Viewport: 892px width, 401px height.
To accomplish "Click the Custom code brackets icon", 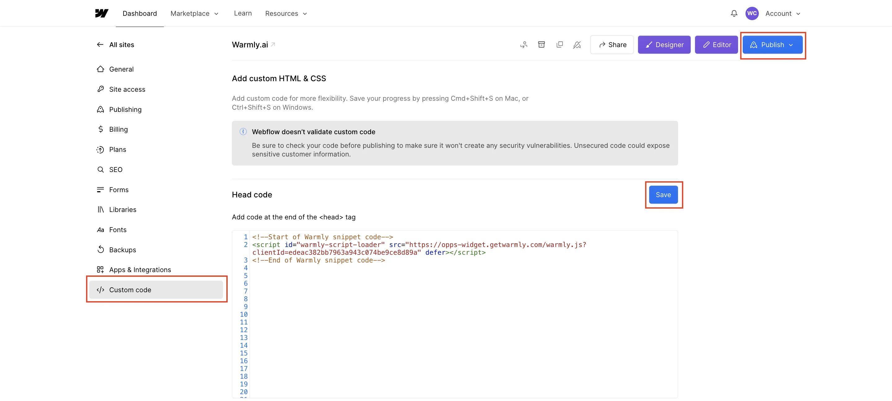I will click(100, 289).
